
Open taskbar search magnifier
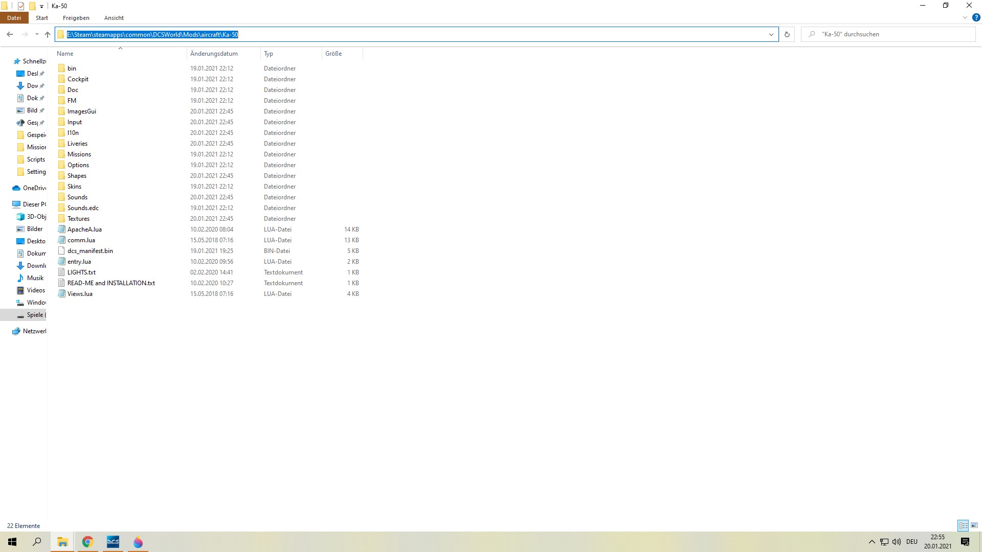[37, 542]
